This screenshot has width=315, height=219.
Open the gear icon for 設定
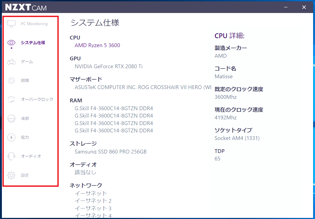11,175
